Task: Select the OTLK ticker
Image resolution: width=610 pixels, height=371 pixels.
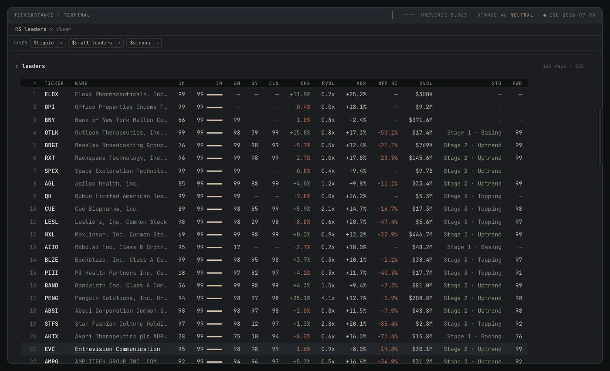Action: pyautogui.click(x=51, y=132)
